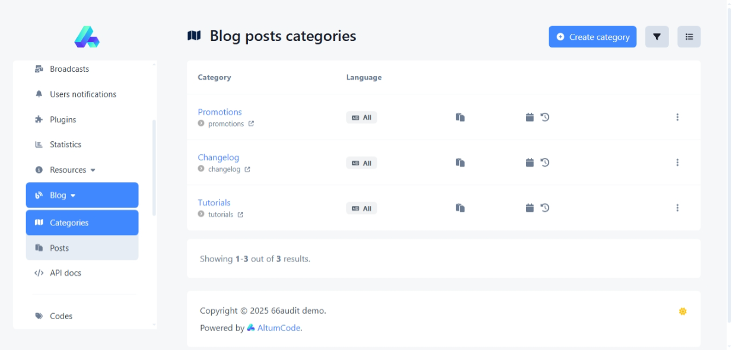
Task: Open external link icon next to promotions slug
Action: point(251,124)
